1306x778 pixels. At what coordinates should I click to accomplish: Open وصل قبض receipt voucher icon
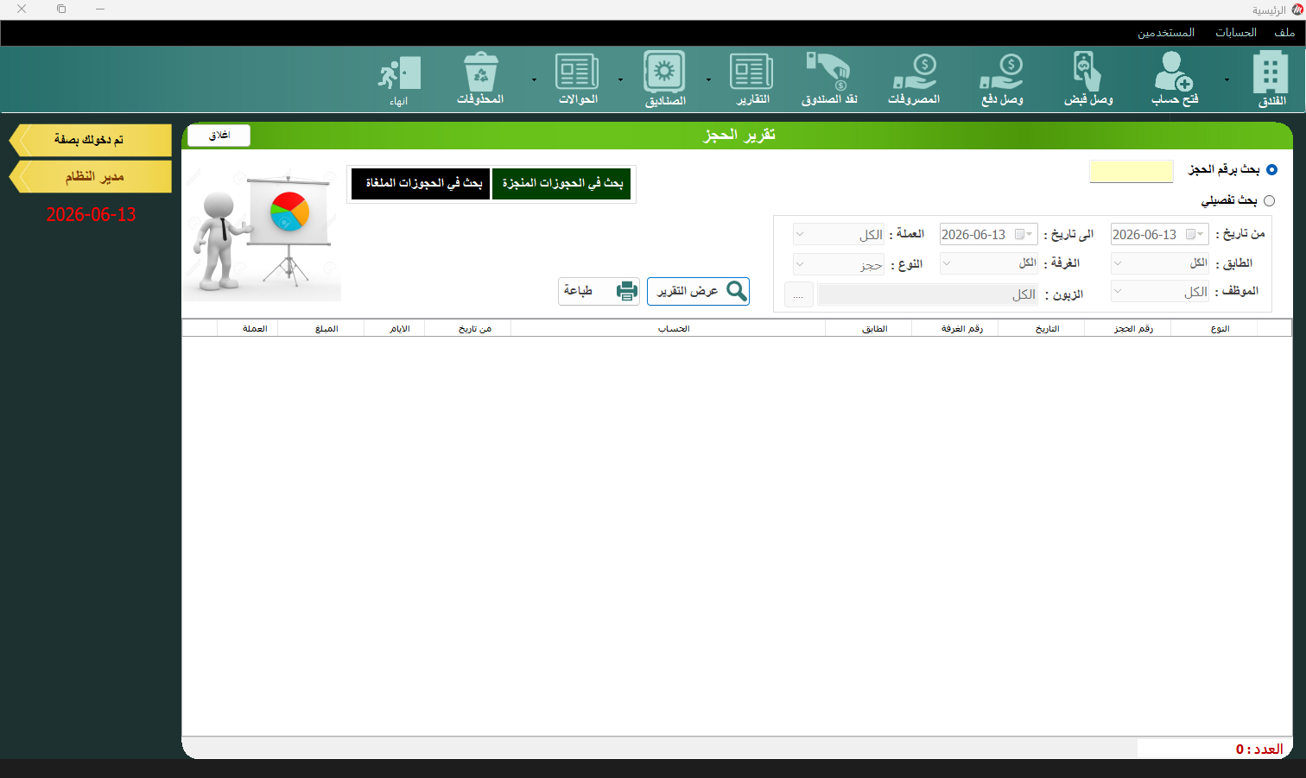1088,79
